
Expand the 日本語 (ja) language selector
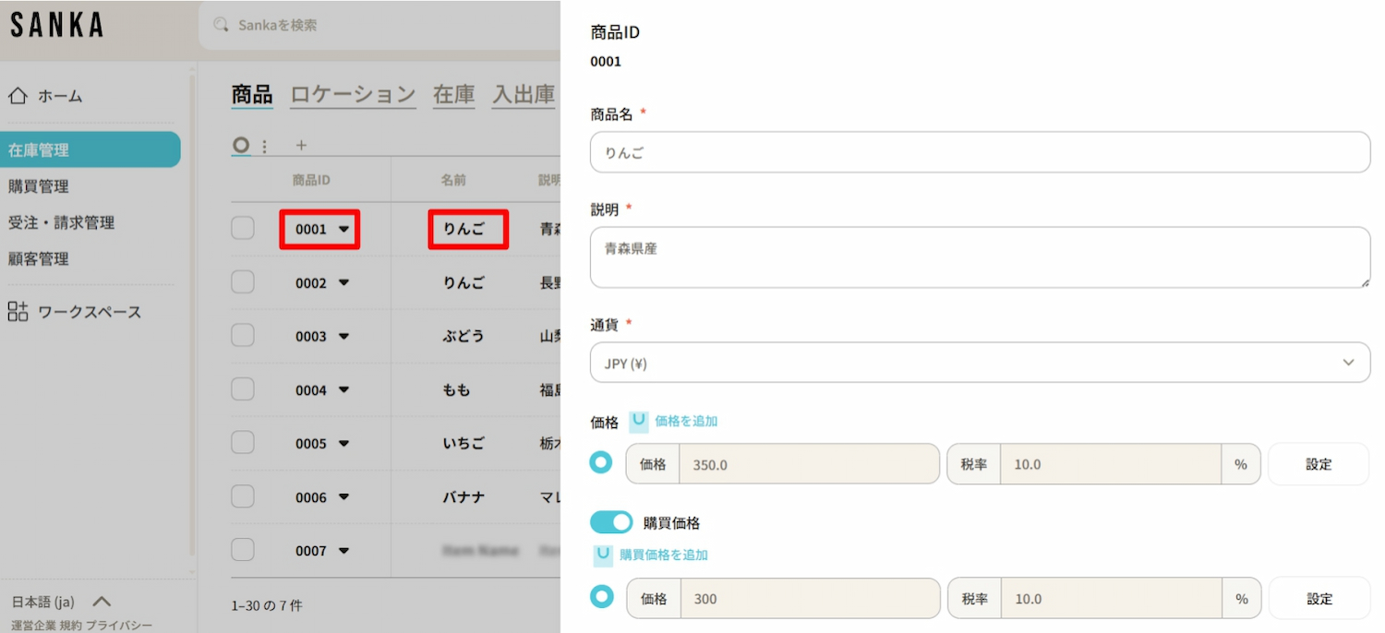point(102,602)
